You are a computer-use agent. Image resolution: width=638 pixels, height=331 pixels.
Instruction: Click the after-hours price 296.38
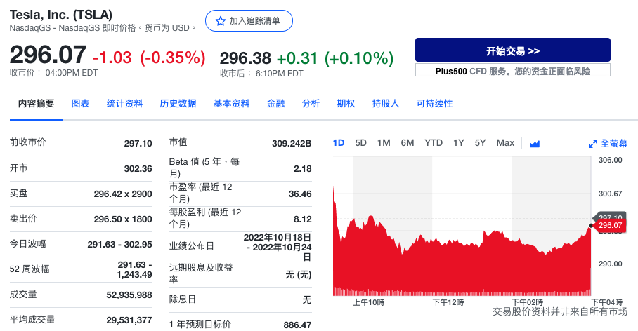coord(245,58)
